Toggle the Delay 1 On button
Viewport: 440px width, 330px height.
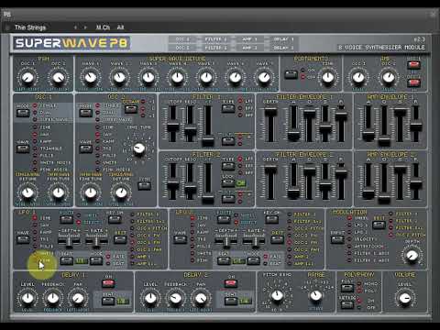click(x=108, y=284)
